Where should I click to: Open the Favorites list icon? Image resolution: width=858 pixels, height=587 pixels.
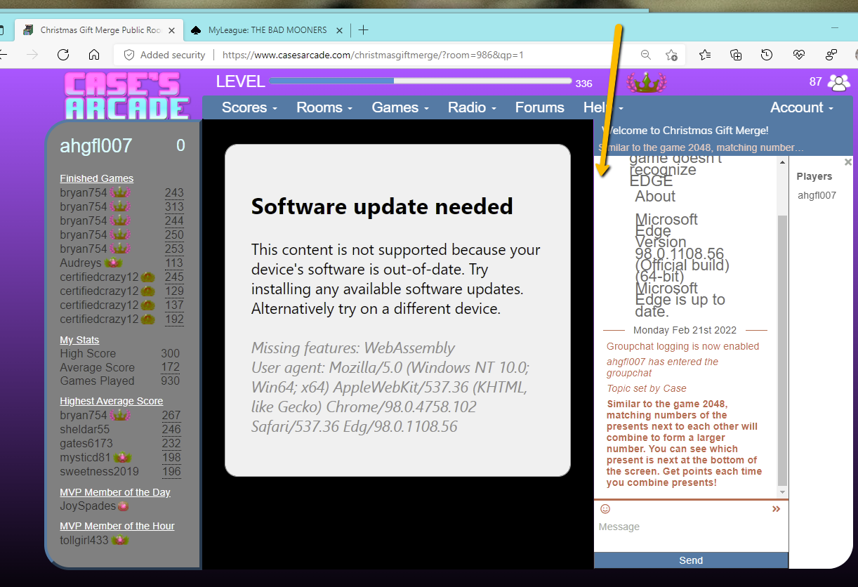(x=705, y=55)
